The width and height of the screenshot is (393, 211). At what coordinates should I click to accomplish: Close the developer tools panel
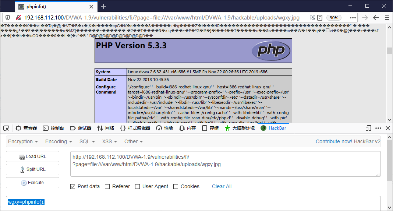(388, 128)
